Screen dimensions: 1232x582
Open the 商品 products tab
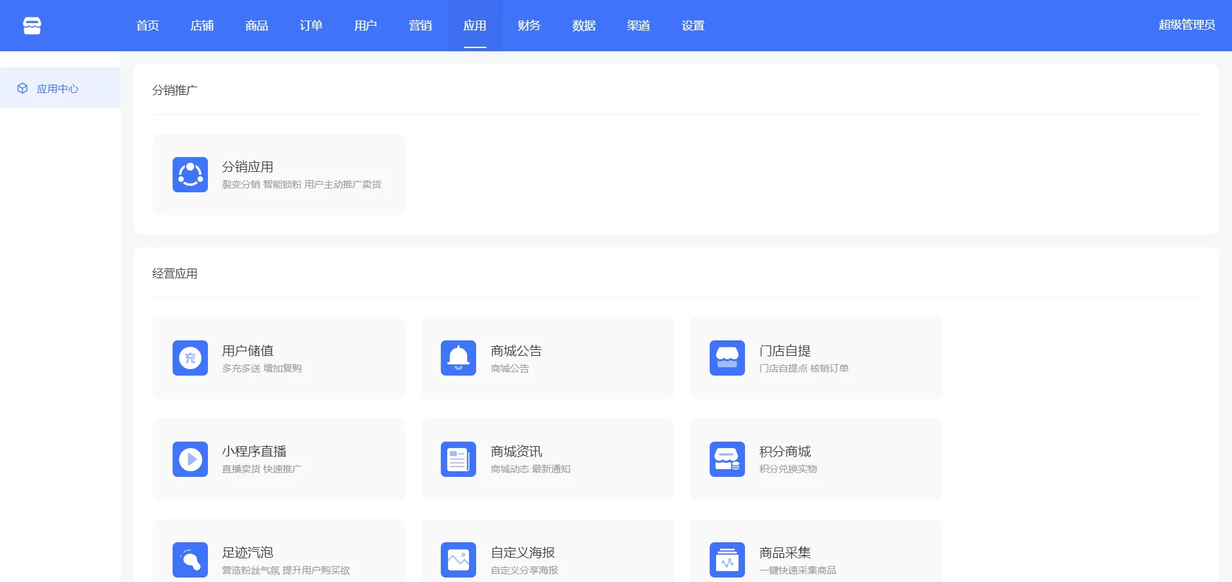257,26
